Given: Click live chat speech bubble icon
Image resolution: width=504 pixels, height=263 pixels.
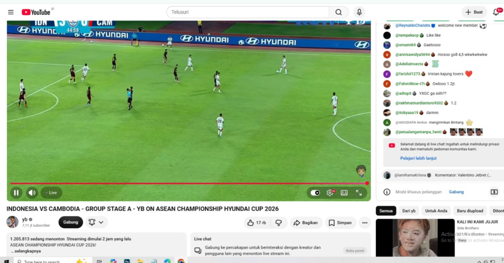Looking at the screenshot, I should (x=198, y=251).
